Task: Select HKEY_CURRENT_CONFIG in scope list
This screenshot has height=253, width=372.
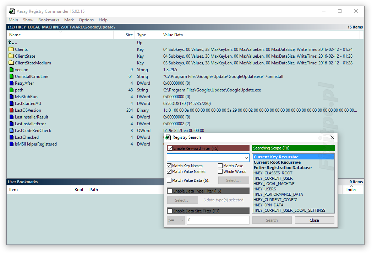Action: point(293,200)
